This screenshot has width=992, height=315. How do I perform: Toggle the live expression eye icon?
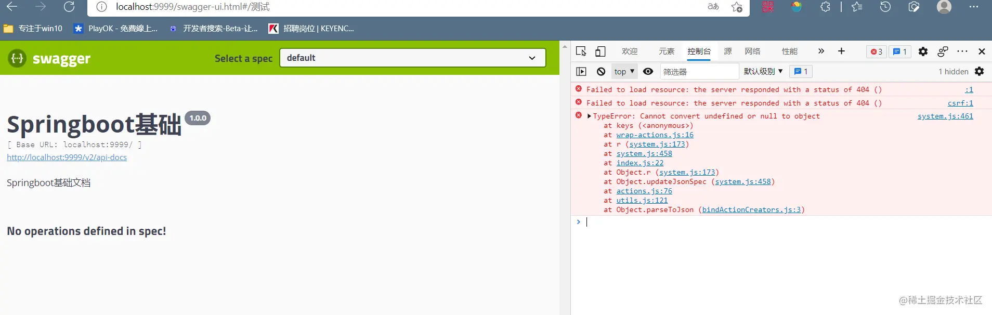point(648,72)
